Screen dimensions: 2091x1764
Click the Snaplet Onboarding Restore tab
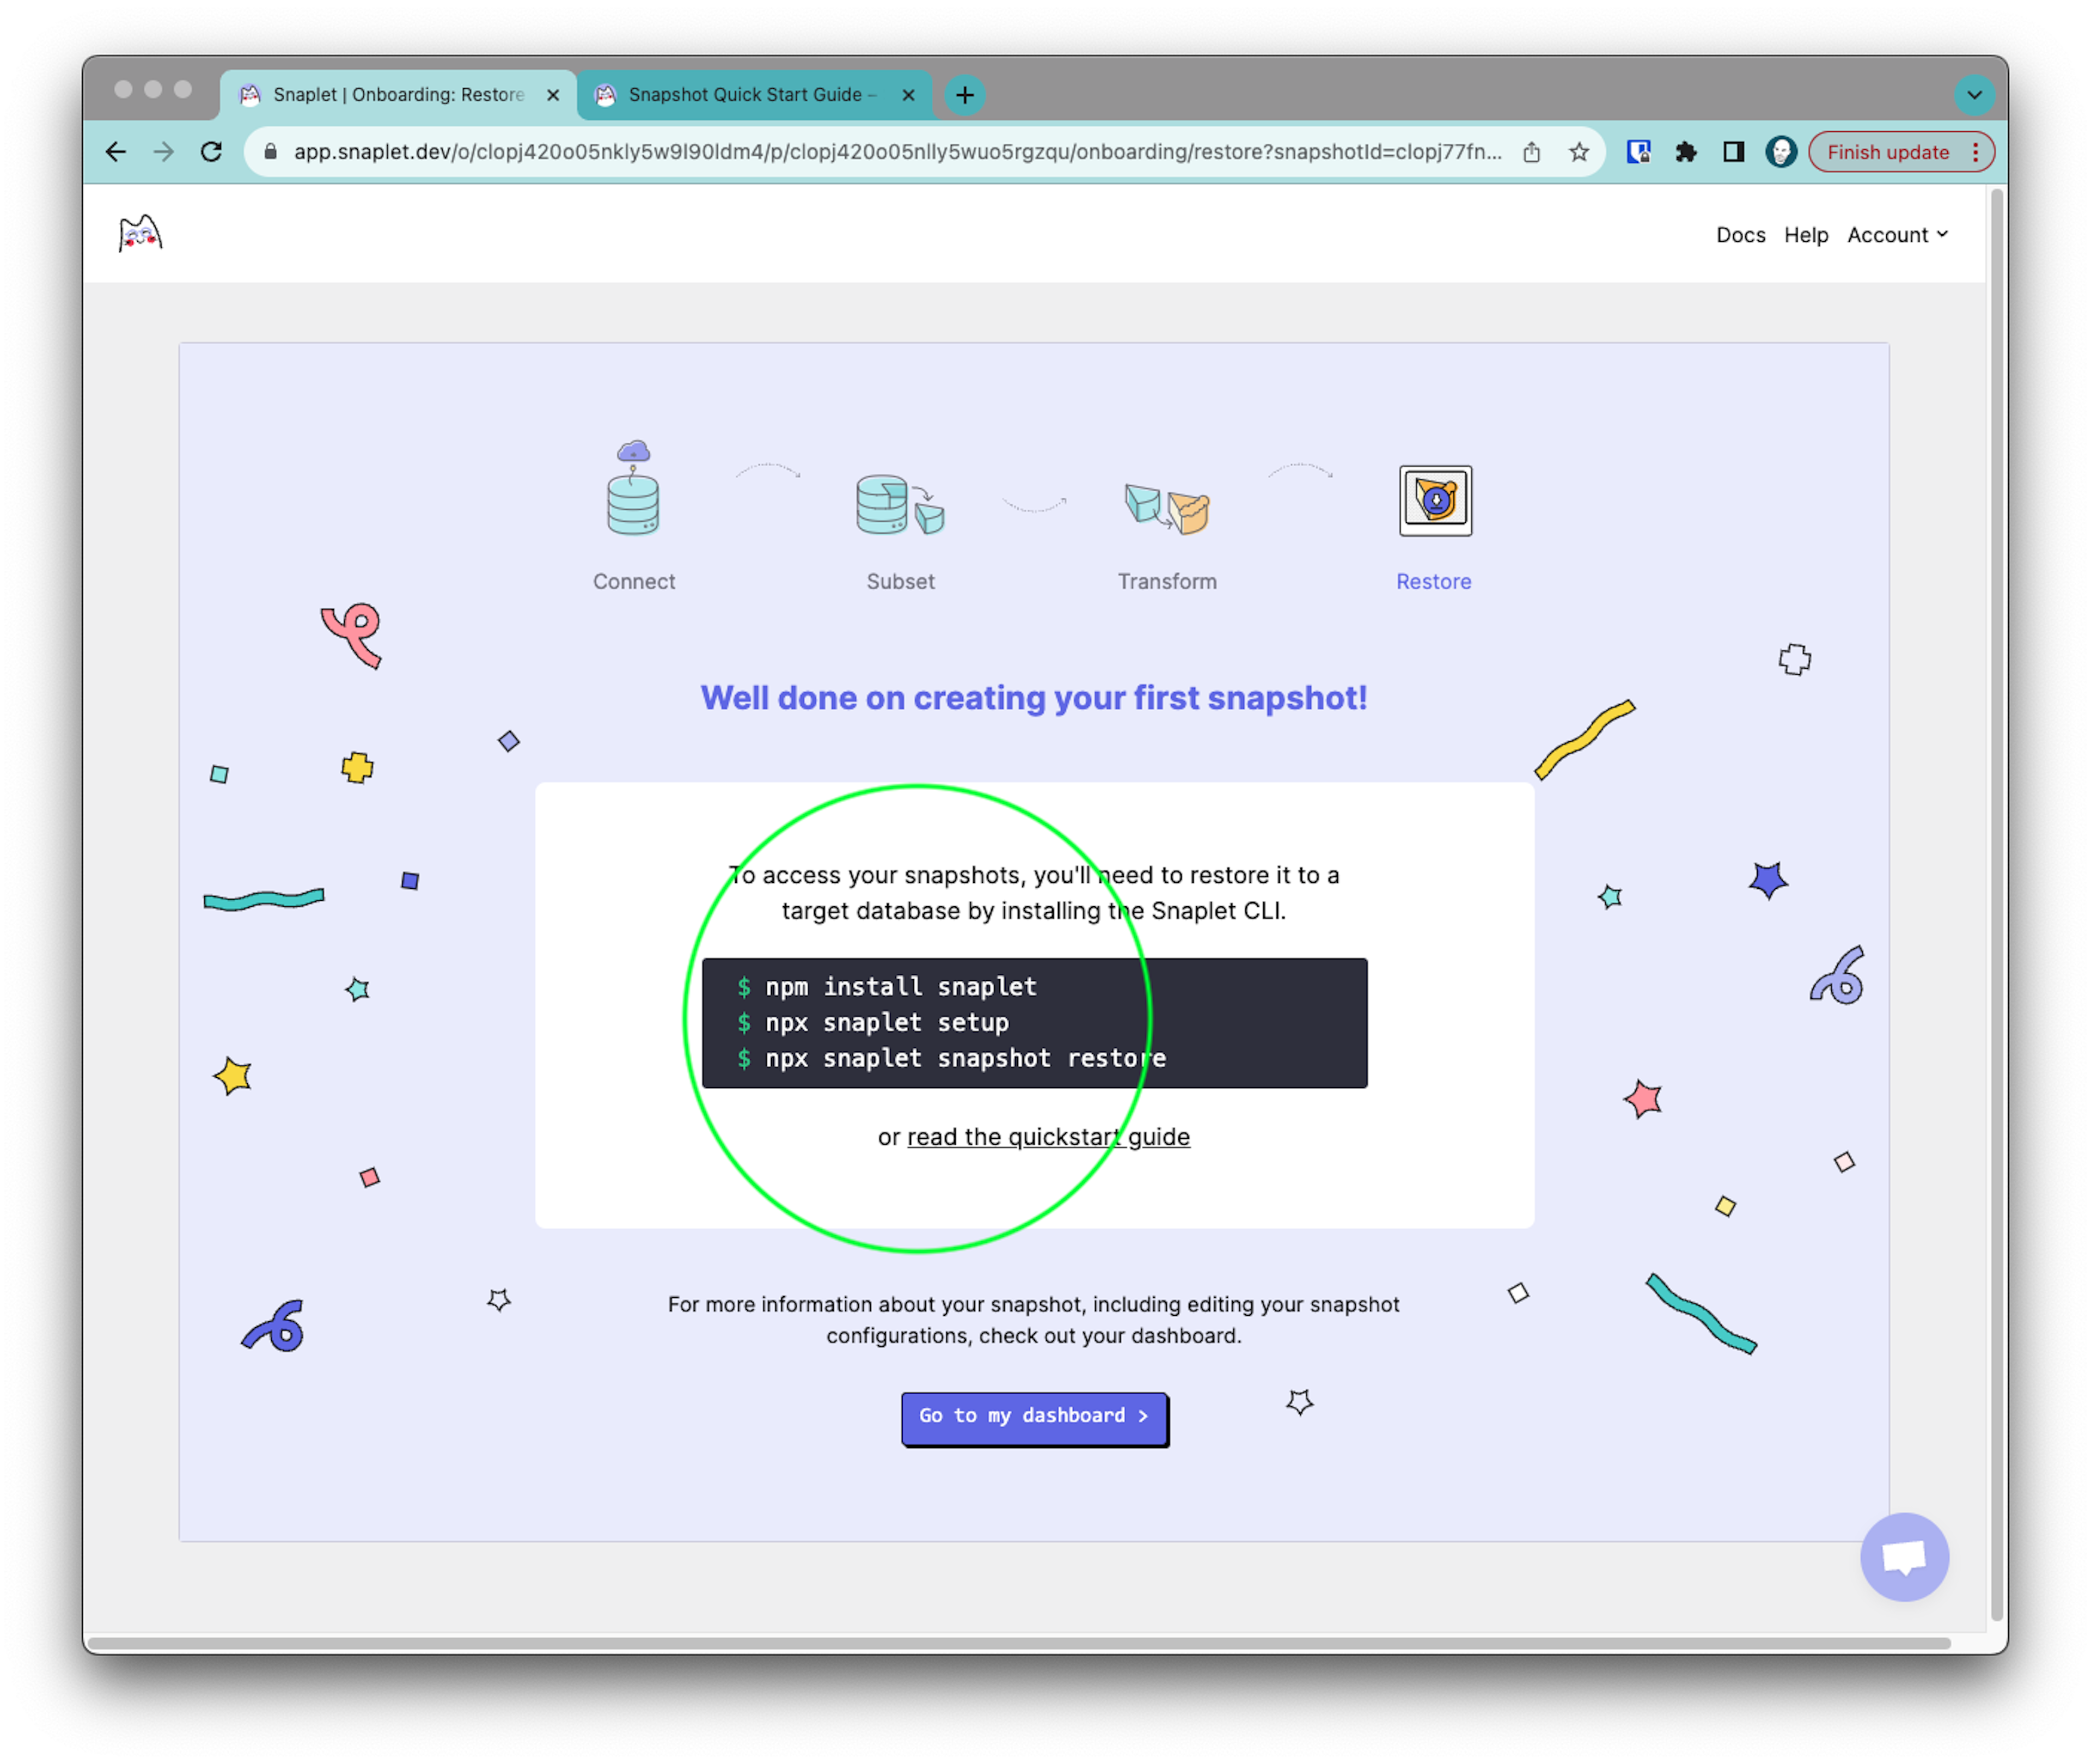click(394, 95)
